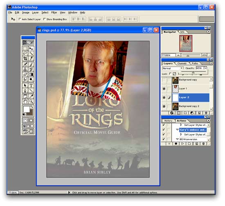
Task: Select the History Brush tool
Action: [31, 69]
